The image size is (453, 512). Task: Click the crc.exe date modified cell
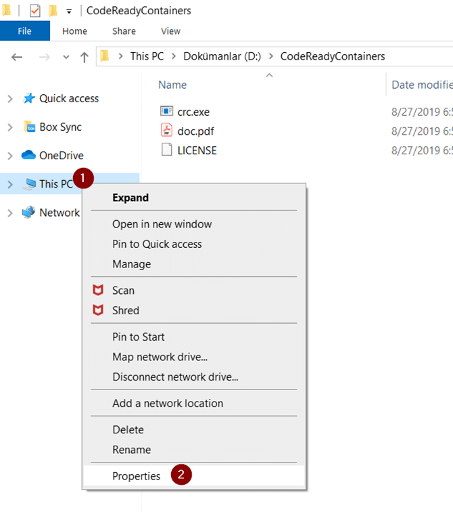coord(422,112)
